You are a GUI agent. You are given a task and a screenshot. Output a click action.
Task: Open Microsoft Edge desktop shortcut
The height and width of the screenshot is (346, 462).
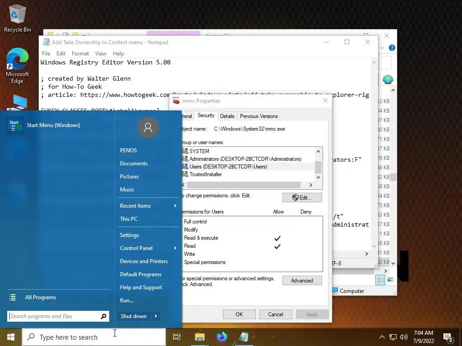coord(17,66)
